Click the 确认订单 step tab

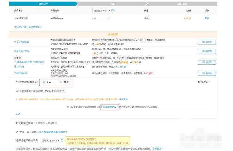pyautogui.click(x=43, y=4)
